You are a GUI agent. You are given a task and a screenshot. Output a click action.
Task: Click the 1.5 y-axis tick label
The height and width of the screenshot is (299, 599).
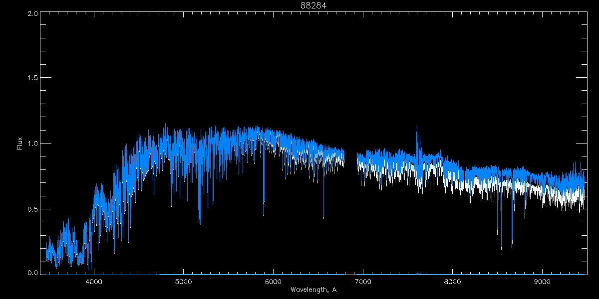[32, 78]
